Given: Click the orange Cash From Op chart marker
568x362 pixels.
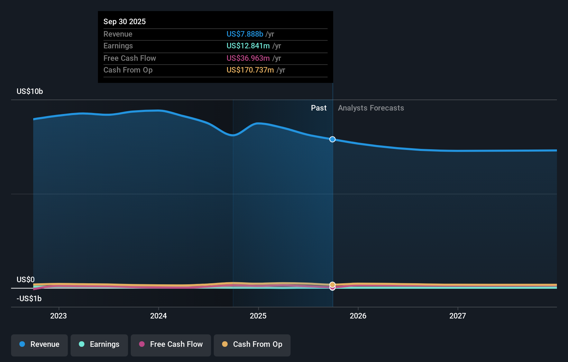Looking at the screenshot, I should point(332,284).
